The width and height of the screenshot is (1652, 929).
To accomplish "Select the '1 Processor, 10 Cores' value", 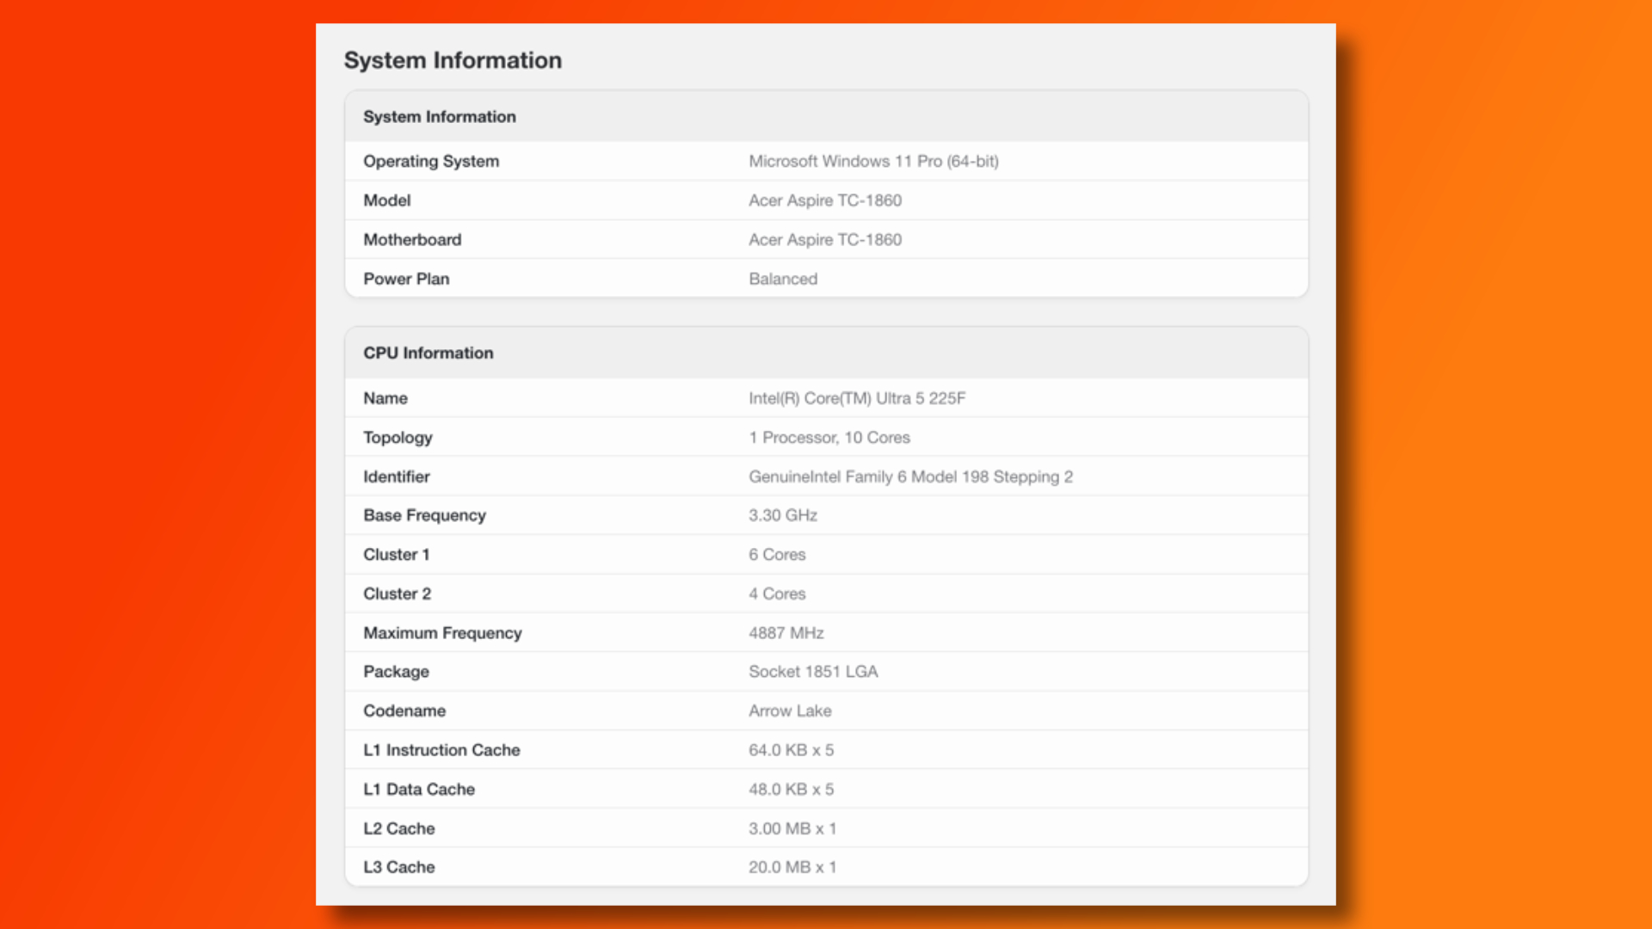I will click(829, 438).
